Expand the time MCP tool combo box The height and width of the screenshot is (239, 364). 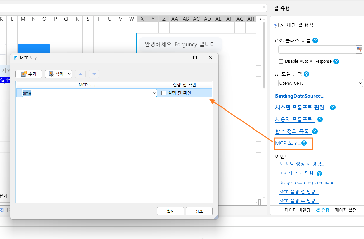pyautogui.click(x=154, y=93)
